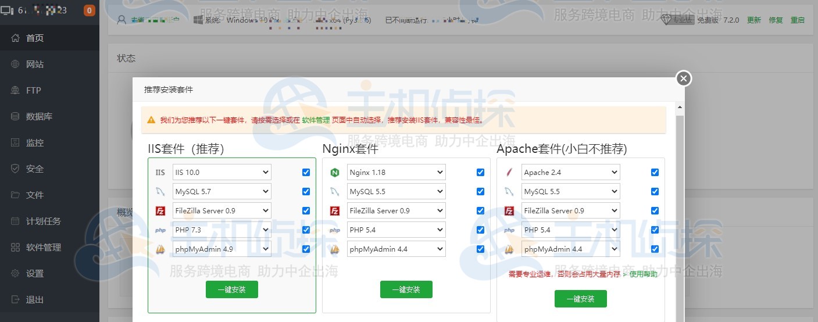Uncheck MySQL 5.7 checkbox in IIS suite

coord(306,191)
